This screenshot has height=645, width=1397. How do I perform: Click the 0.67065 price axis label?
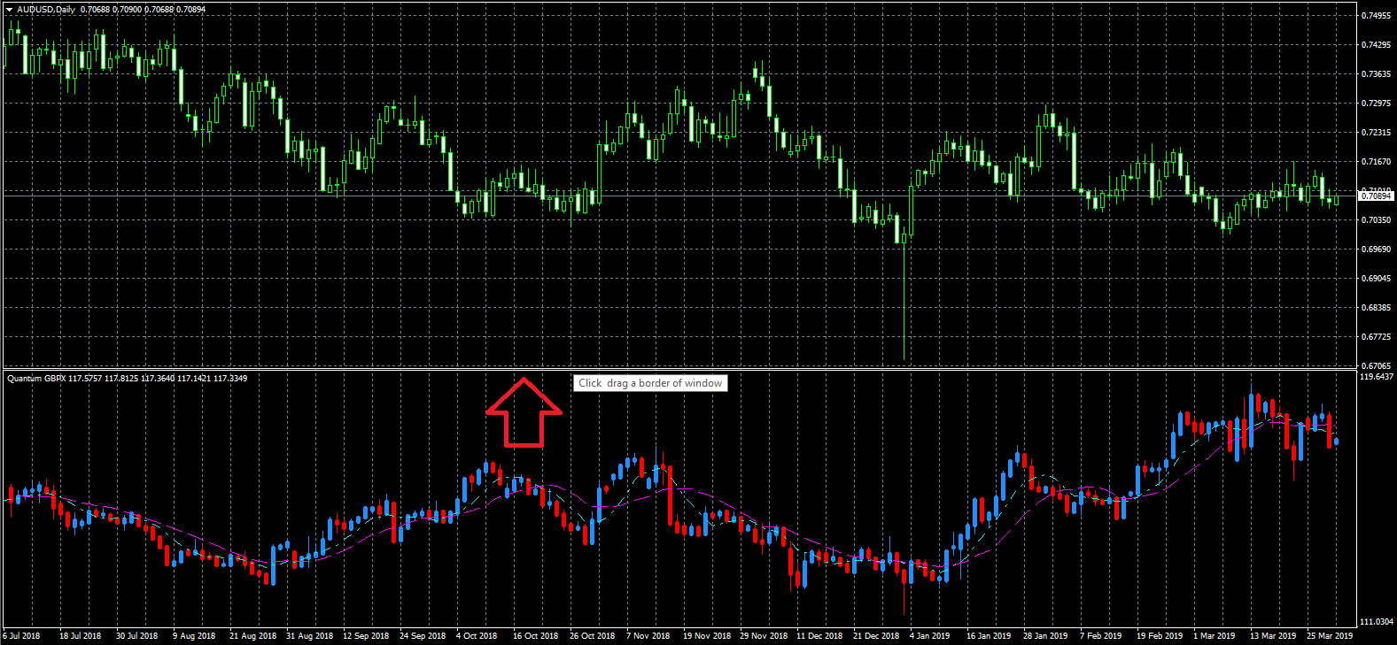click(x=1376, y=366)
